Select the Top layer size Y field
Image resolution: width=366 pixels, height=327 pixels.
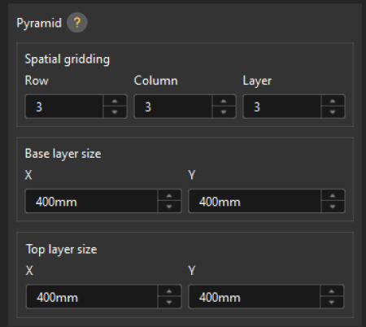tap(255, 297)
